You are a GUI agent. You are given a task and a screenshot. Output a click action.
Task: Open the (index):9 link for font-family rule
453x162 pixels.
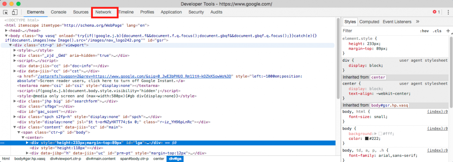click(x=437, y=150)
